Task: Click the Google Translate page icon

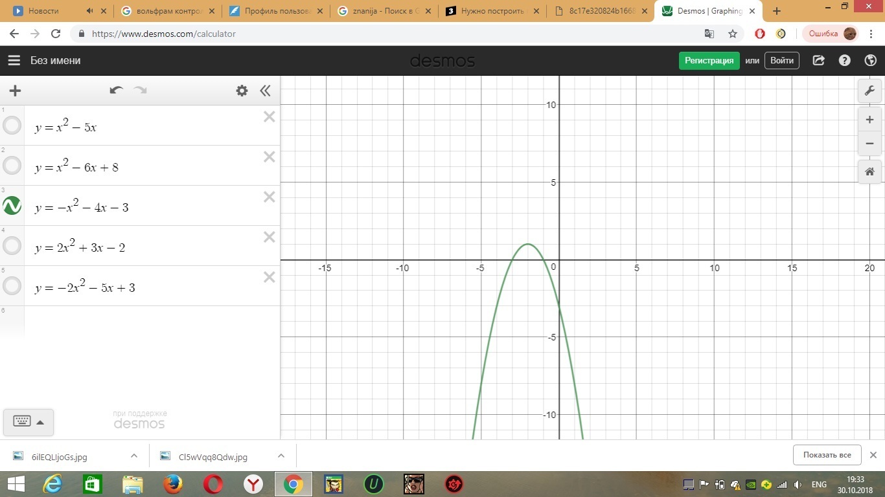Action: tap(709, 34)
